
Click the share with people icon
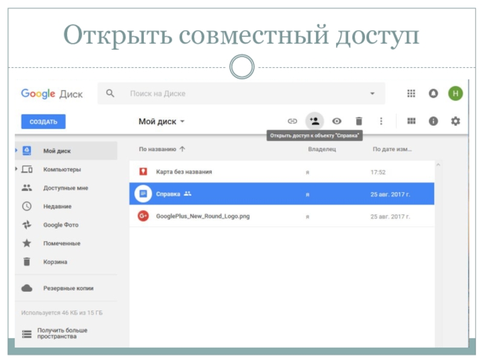point(315,120)
